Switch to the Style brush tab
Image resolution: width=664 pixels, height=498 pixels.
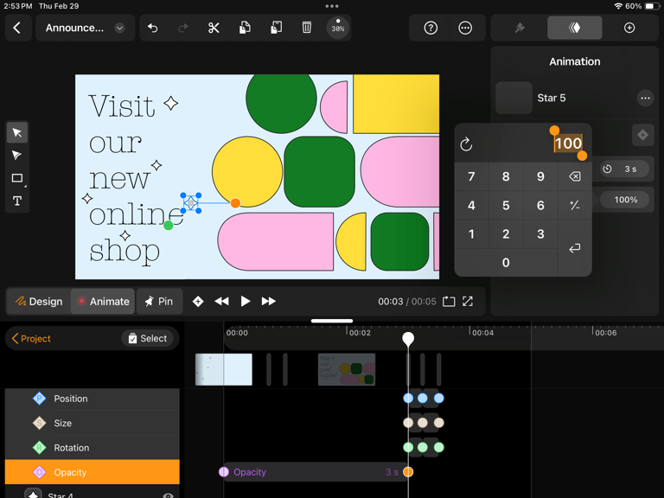click(520, 28)
